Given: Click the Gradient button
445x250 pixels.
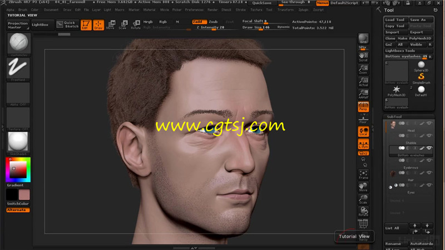Looking at the screenshot, I should point(16,185).
